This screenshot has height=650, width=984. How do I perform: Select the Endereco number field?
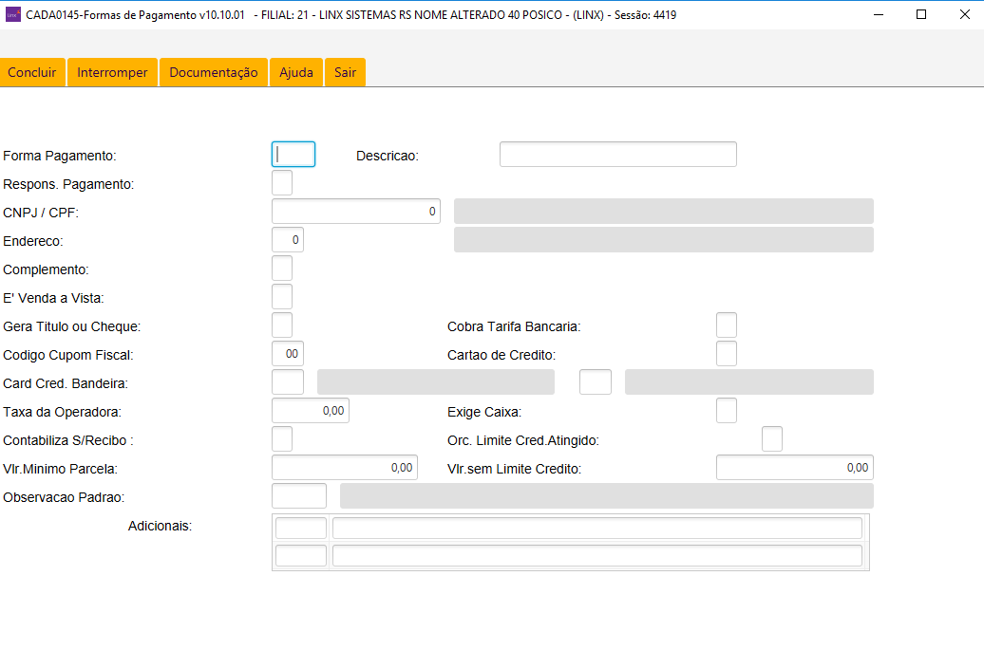click(x=288, y=239)
